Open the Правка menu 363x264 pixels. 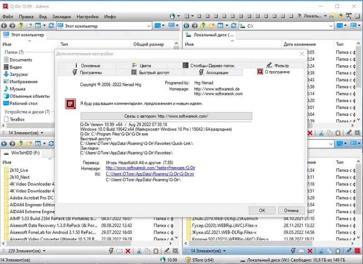point(26,17)
